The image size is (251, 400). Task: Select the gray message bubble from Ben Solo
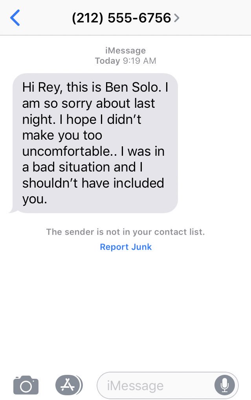click(95, 143)
